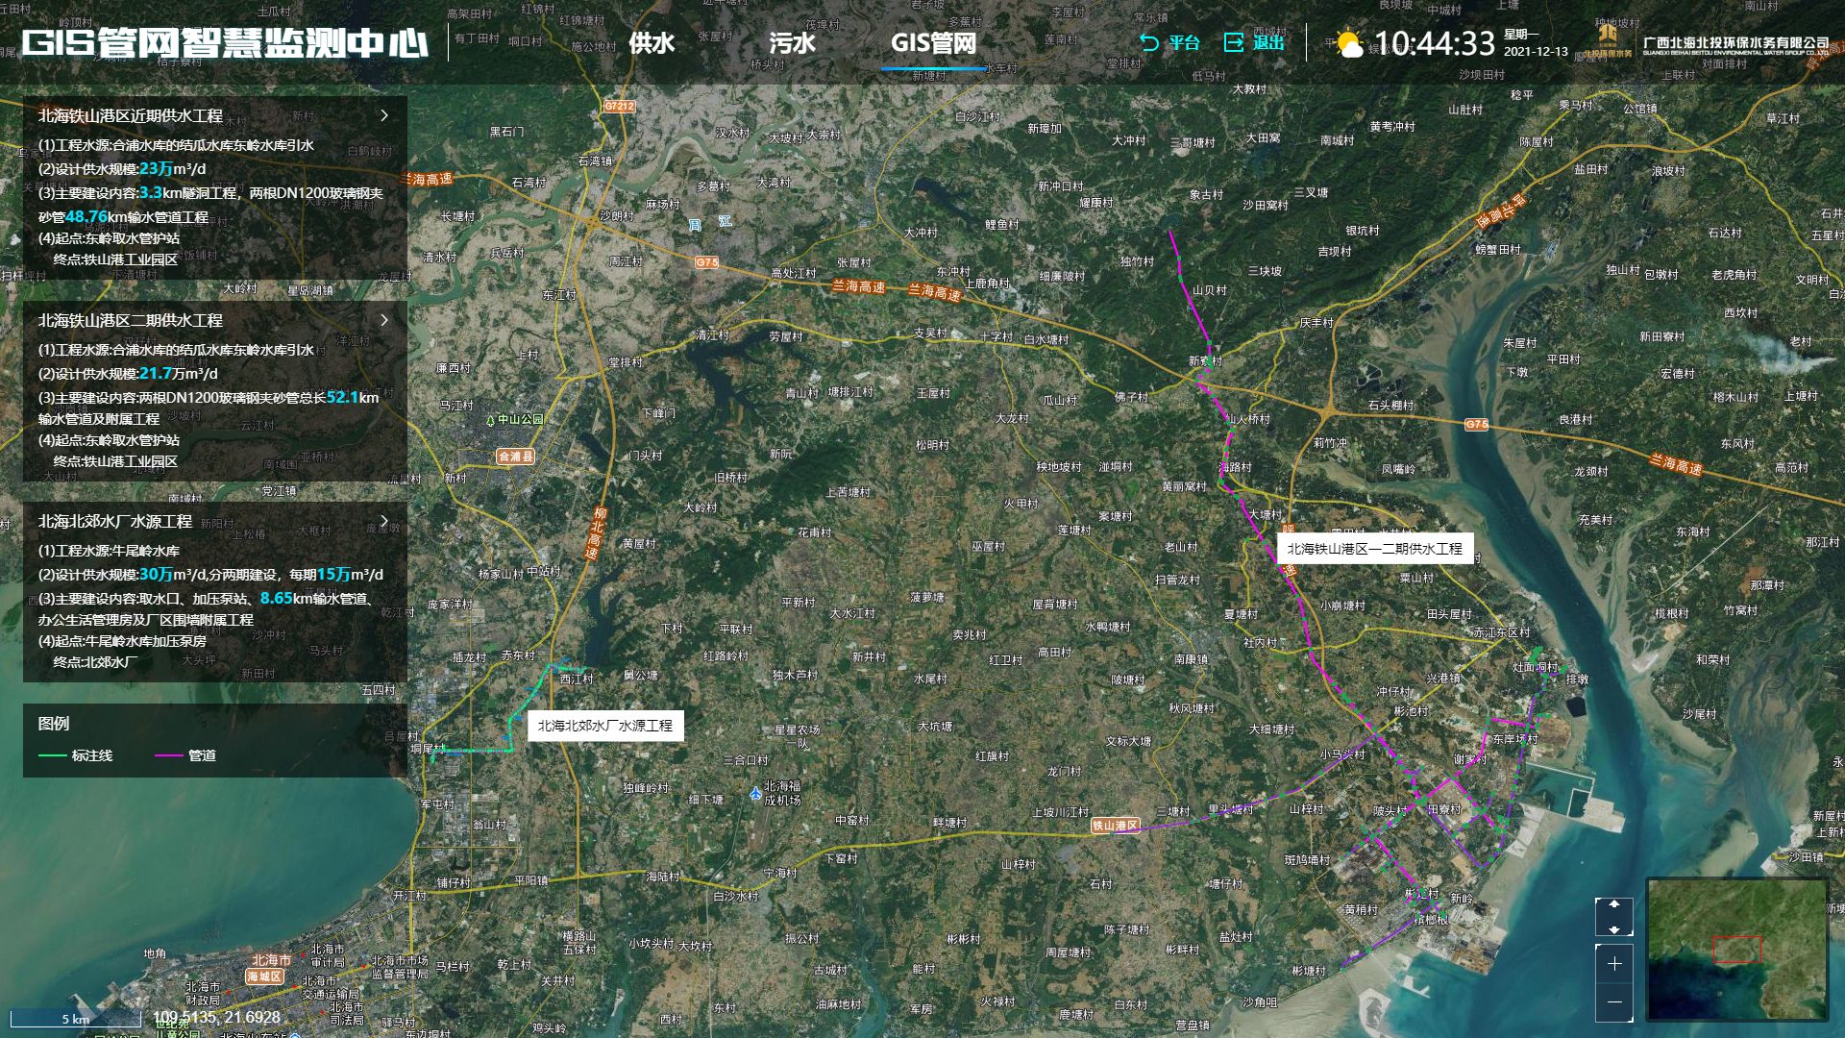Click the overview minimap thumbnail
This screenshot has width=1845, height=1038.
click(1737, 949)
